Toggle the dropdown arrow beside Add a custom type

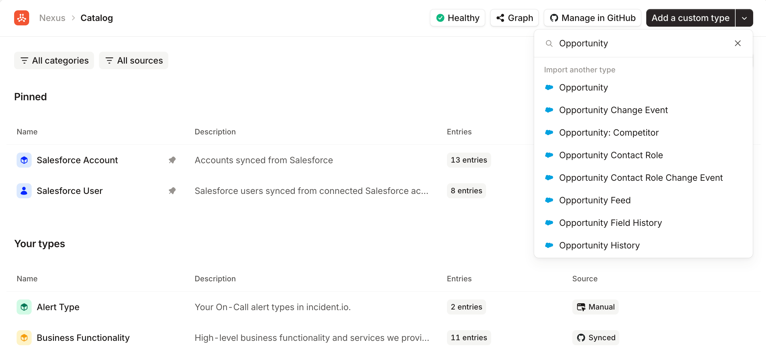744,18
